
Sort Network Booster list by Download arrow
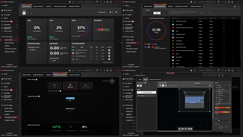pos(206,18)
